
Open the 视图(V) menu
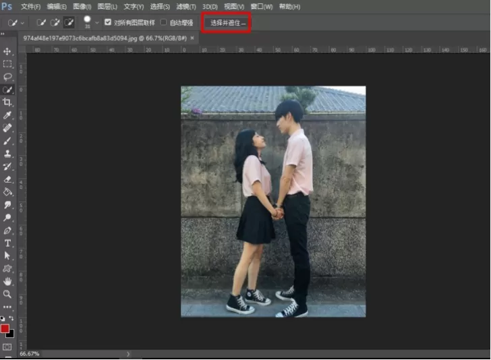(234, 7)
